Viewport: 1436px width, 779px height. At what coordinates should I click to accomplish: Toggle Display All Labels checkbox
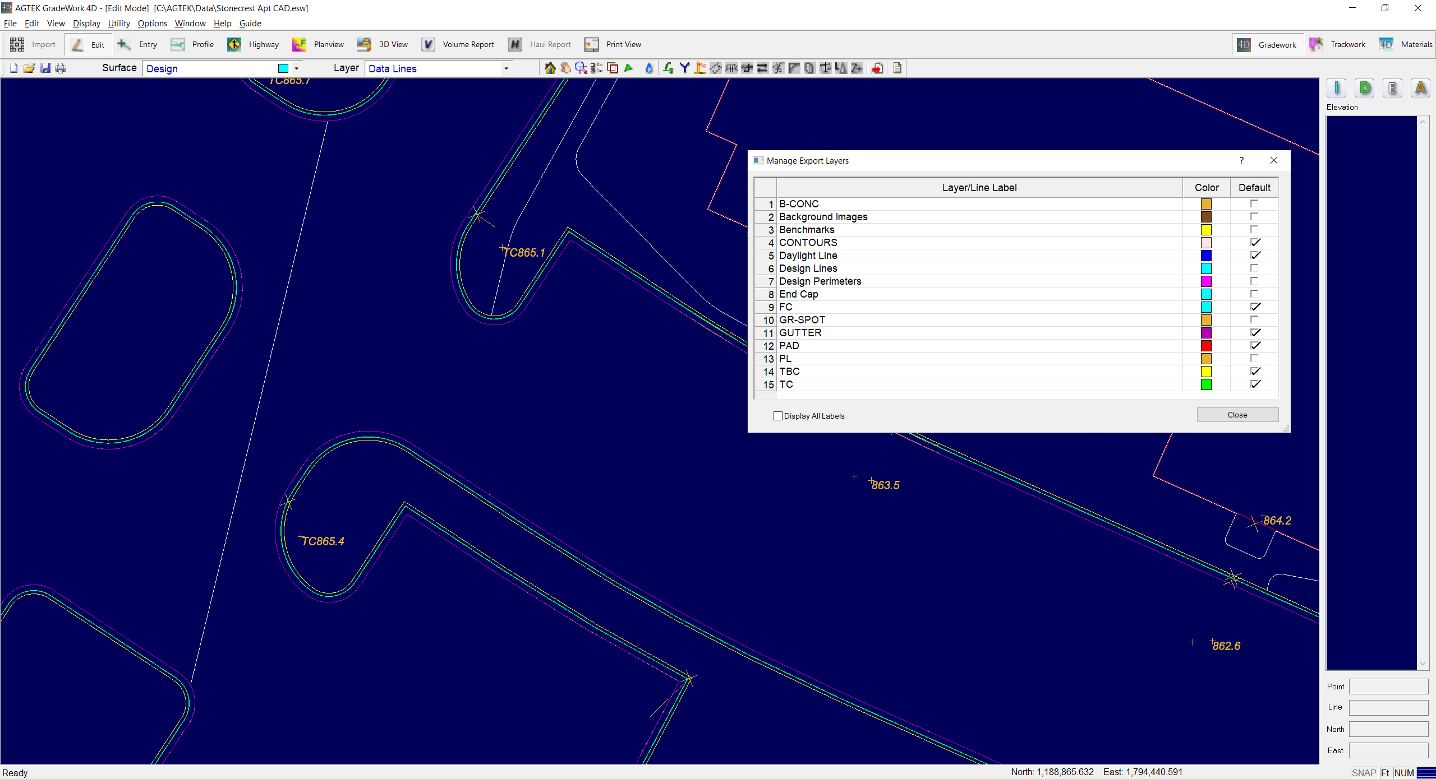(777, 416)
